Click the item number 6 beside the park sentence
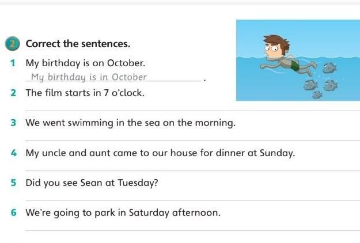360x243 pixels. [13, 212]
